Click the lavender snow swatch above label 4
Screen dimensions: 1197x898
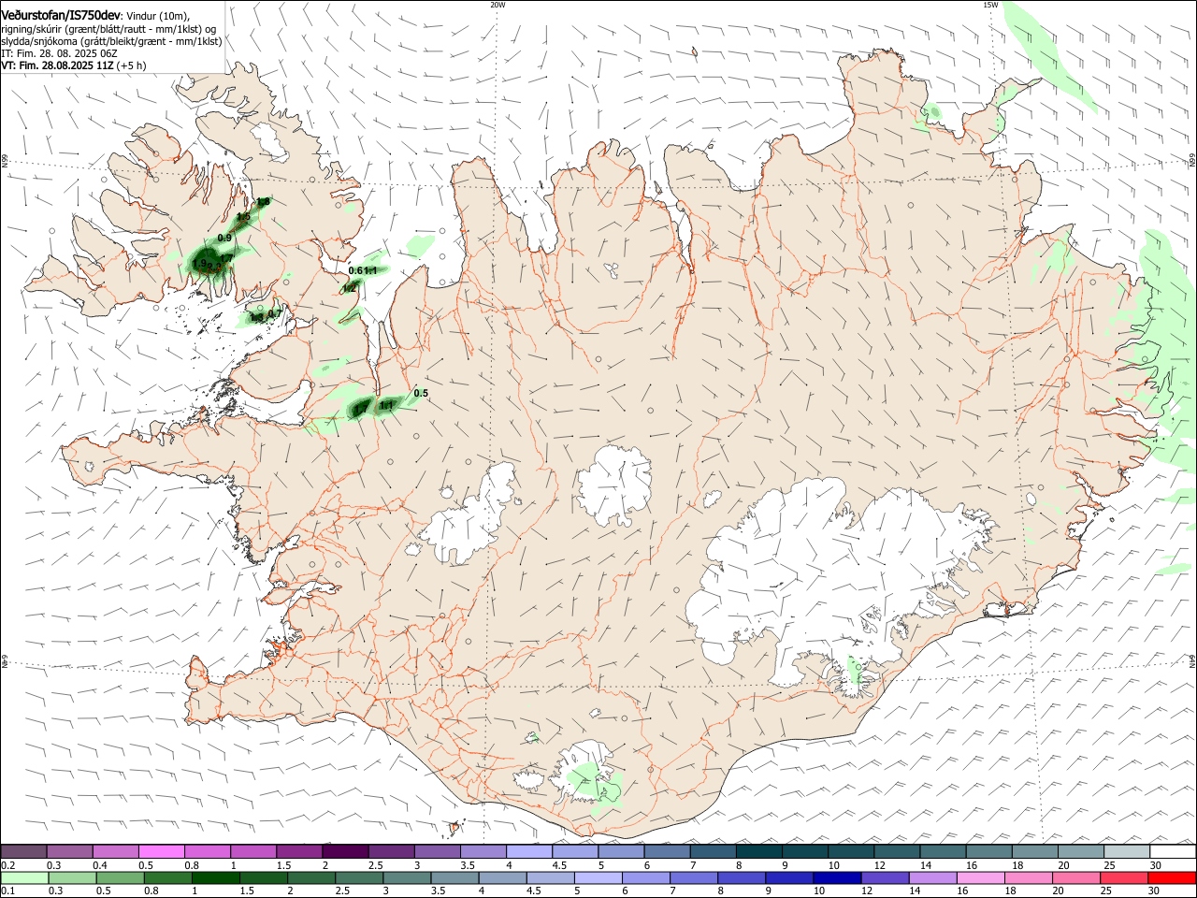pos(528,851)
